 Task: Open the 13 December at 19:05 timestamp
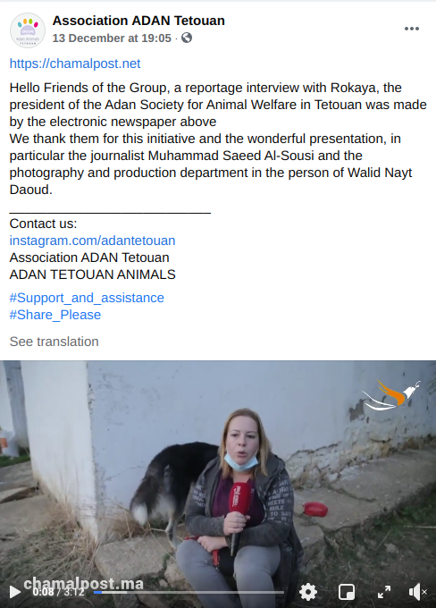click(x=112, y=38)
